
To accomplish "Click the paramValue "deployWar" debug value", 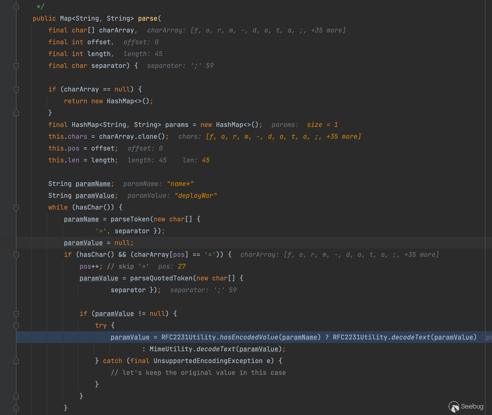I will pos(196,196).
